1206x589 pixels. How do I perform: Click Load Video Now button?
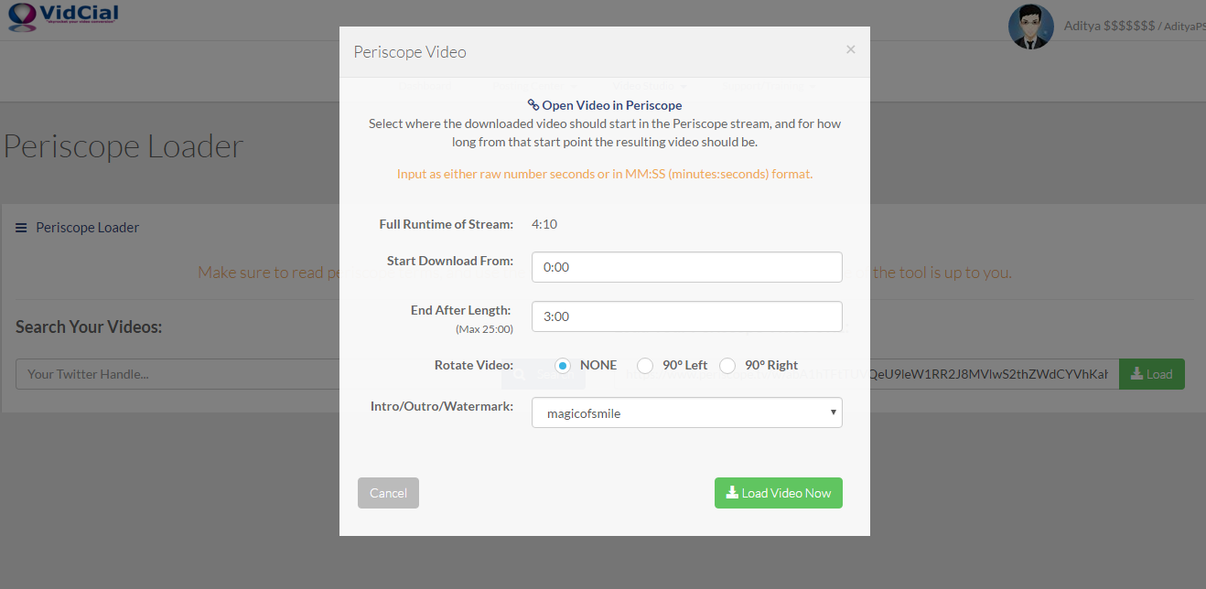pos(778,493)
